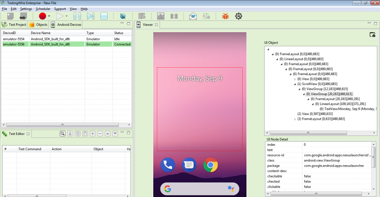Image resolution: width=380 pixels, height=197 pixels.
Task: Open the Settings menu
Action: [x=26, y=9]
